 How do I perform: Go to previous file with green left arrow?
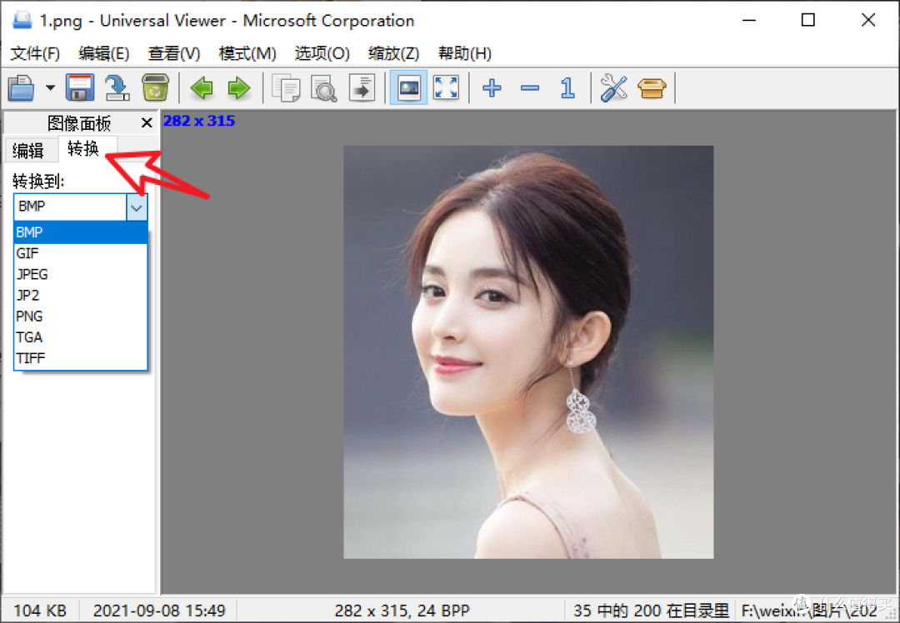pos(202,87)
